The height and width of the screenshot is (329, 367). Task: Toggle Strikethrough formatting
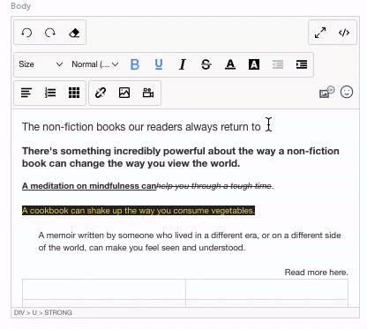(206, 64)
